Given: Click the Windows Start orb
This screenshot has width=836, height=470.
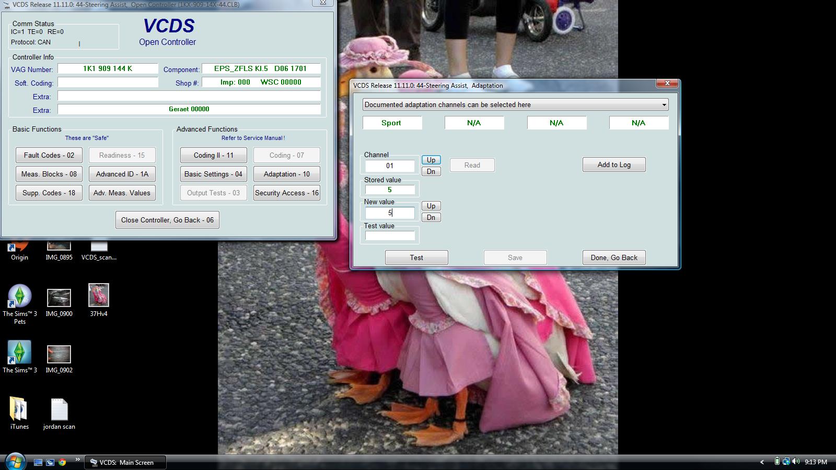Looking at the screenshot, I should (x=15, y=462).
